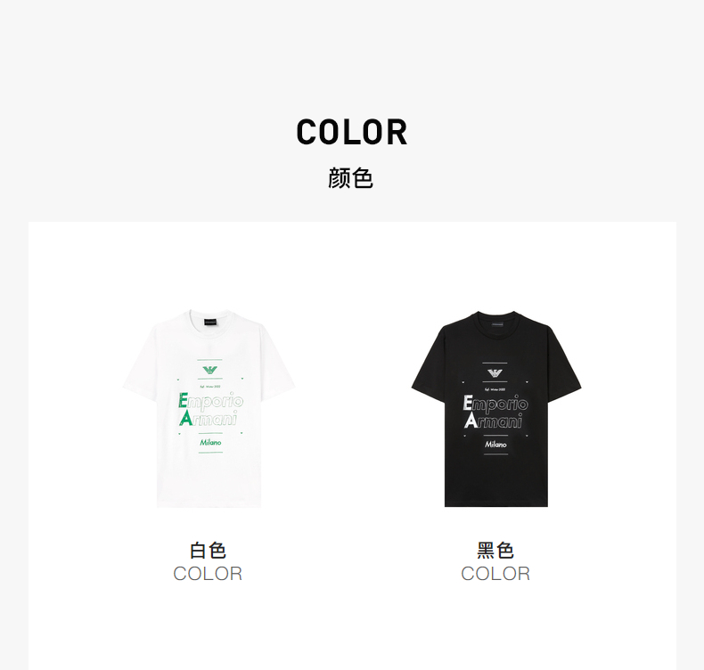Click green Milano text on white shirt
704x670 pixels.
pyautogui.click(x=210, y=443)
